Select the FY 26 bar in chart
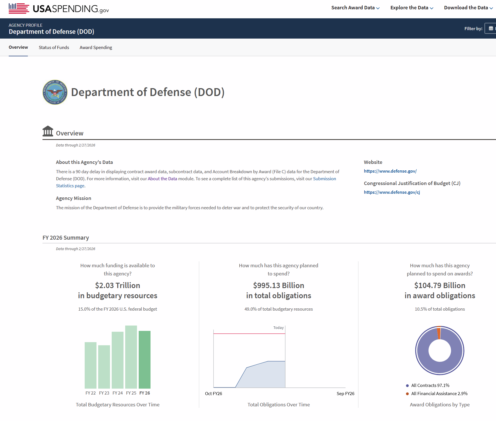 tap(145, 360)
